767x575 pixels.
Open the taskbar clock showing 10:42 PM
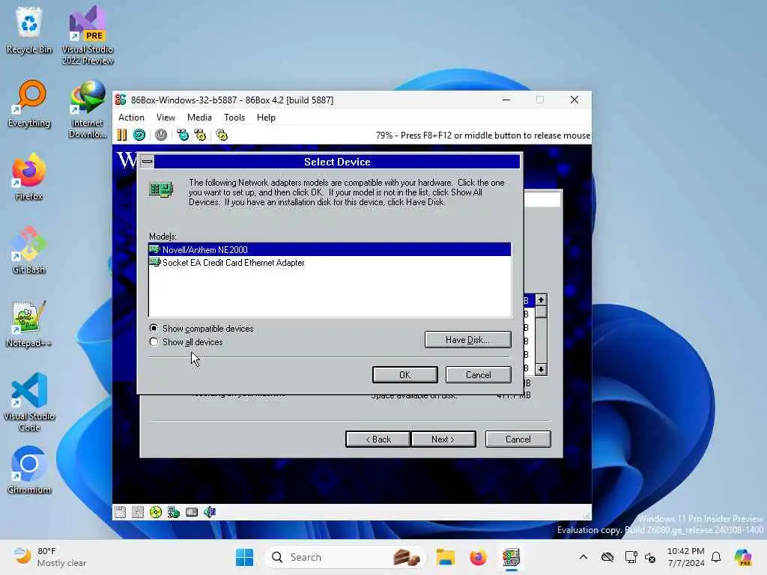click(686, 557)
